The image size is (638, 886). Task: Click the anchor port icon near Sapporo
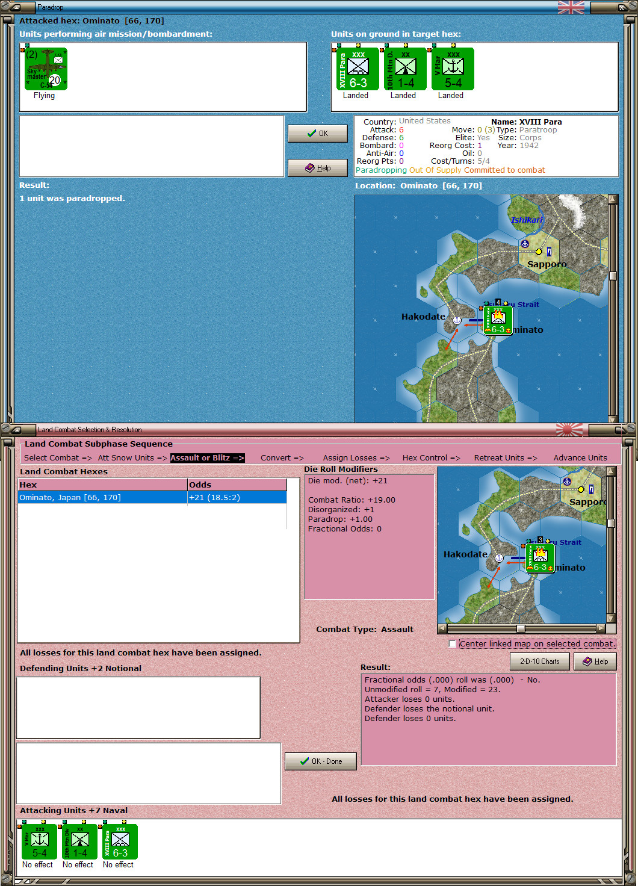click(525, 244)
